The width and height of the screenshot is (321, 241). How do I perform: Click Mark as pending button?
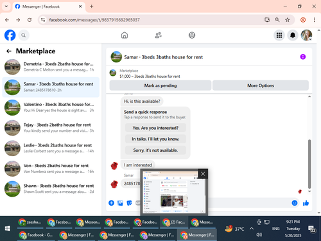click(x=160, y=85)
